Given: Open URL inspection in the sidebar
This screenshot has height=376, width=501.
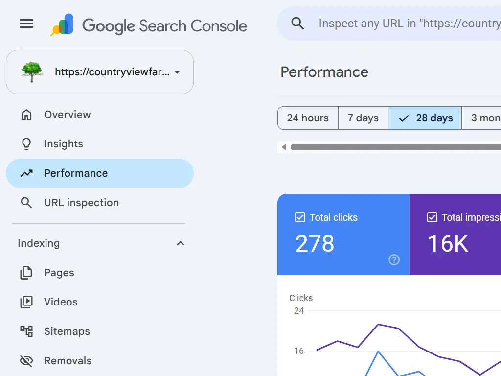Looking at the screenshot, I should (x=100, y=203).
